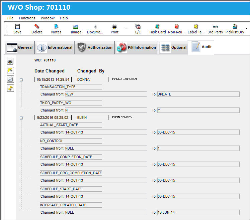Click the Print toolbar icon
The image size is (250, 220).
[x=114, y=27]
